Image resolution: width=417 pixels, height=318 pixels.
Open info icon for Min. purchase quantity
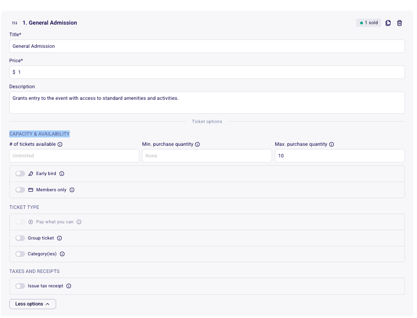197,144
